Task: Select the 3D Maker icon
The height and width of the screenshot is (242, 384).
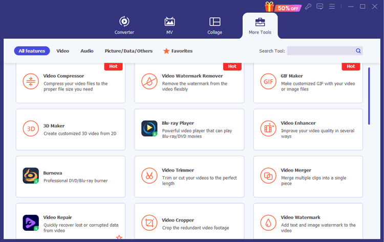Action: click(31, 129)
